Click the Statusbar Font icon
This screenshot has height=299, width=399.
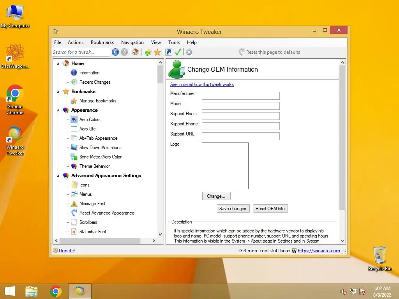coord(74,231)
